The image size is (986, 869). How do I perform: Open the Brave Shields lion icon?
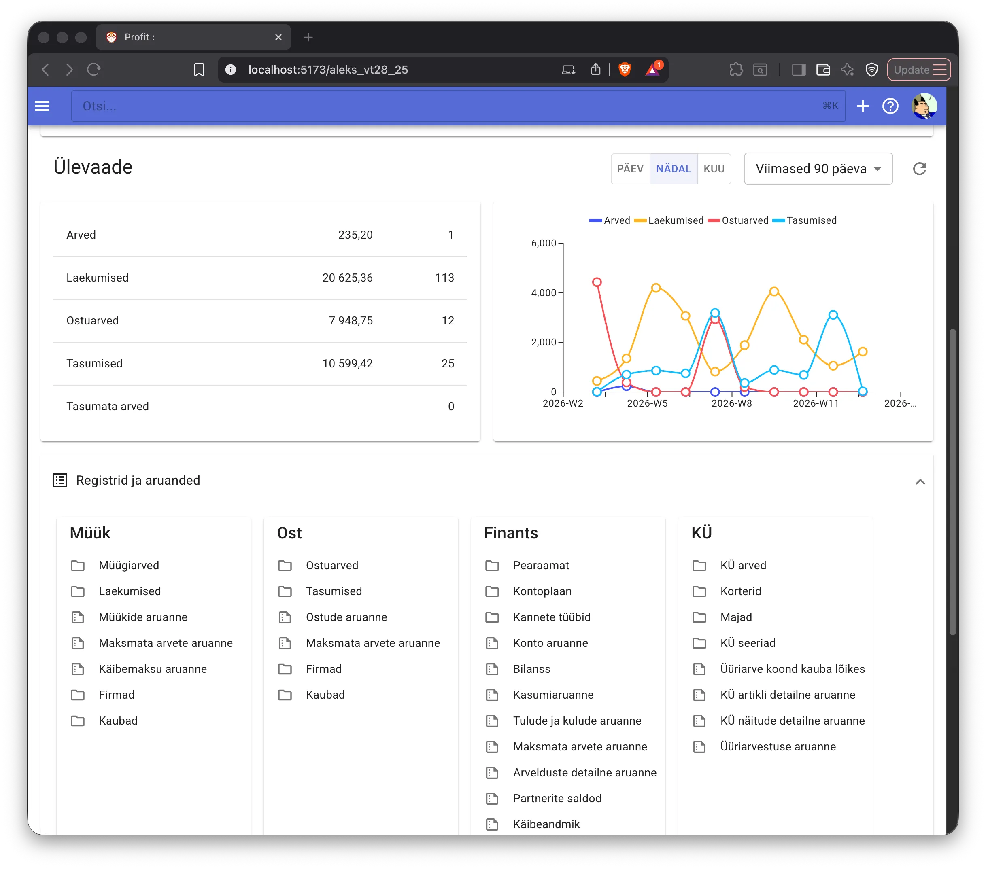click(x=625, y=70)
